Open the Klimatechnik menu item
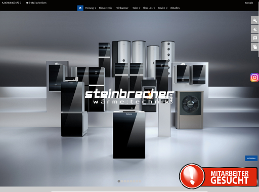This screenshot has width=259, height=192. (105, 8)
